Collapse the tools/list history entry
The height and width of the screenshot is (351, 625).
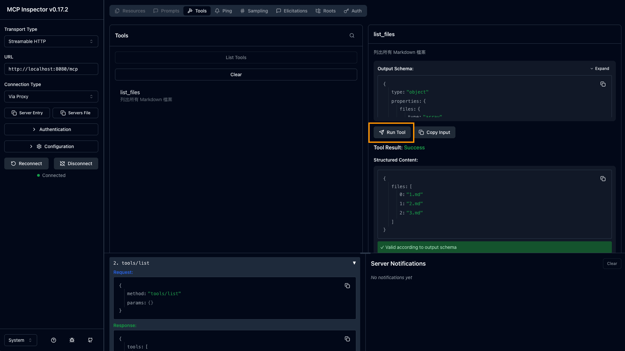tap(354, 263)
